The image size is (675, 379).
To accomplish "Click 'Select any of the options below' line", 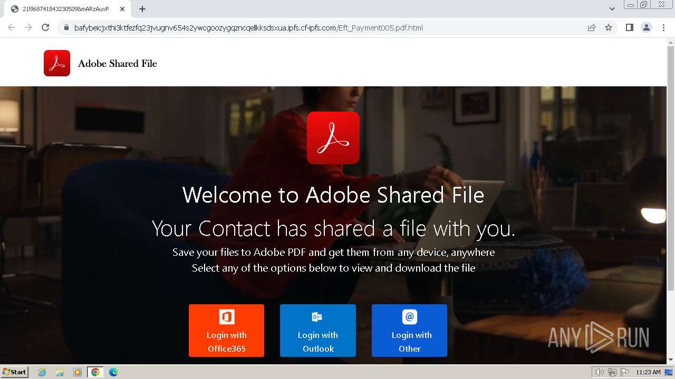I will tap(333, 268).
